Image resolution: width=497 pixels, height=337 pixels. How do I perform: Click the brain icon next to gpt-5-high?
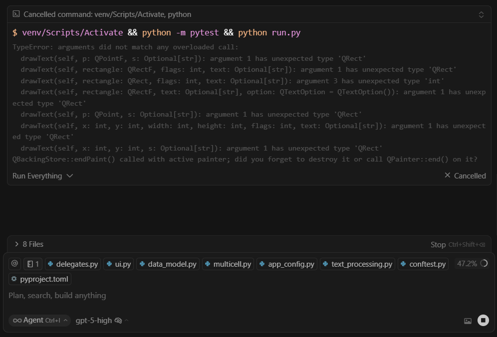pyautogui.click(x=118, y=321)
